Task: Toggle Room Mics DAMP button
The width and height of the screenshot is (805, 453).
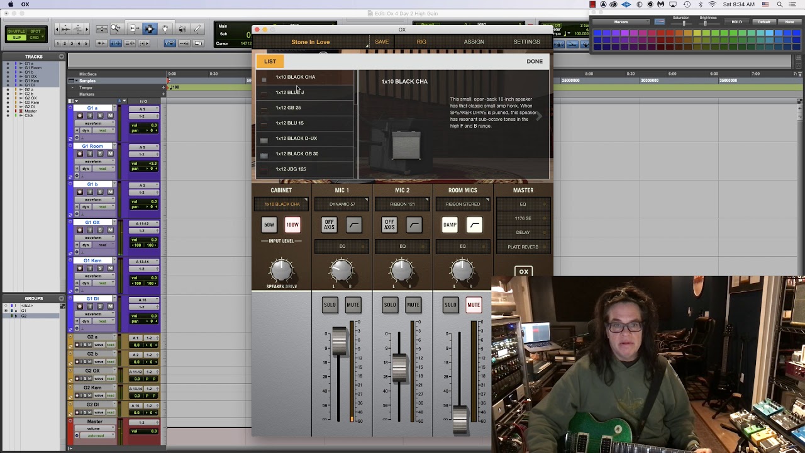Action: [x=450, y=225]
